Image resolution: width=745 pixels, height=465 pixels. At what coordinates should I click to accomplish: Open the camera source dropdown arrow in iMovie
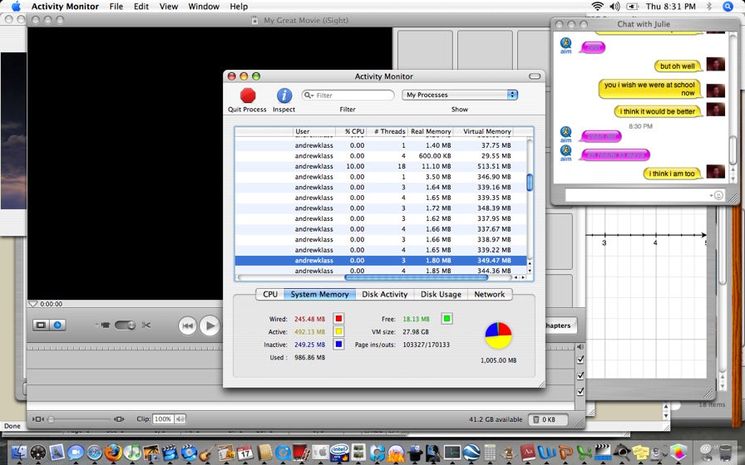click(x=96, y=325)
